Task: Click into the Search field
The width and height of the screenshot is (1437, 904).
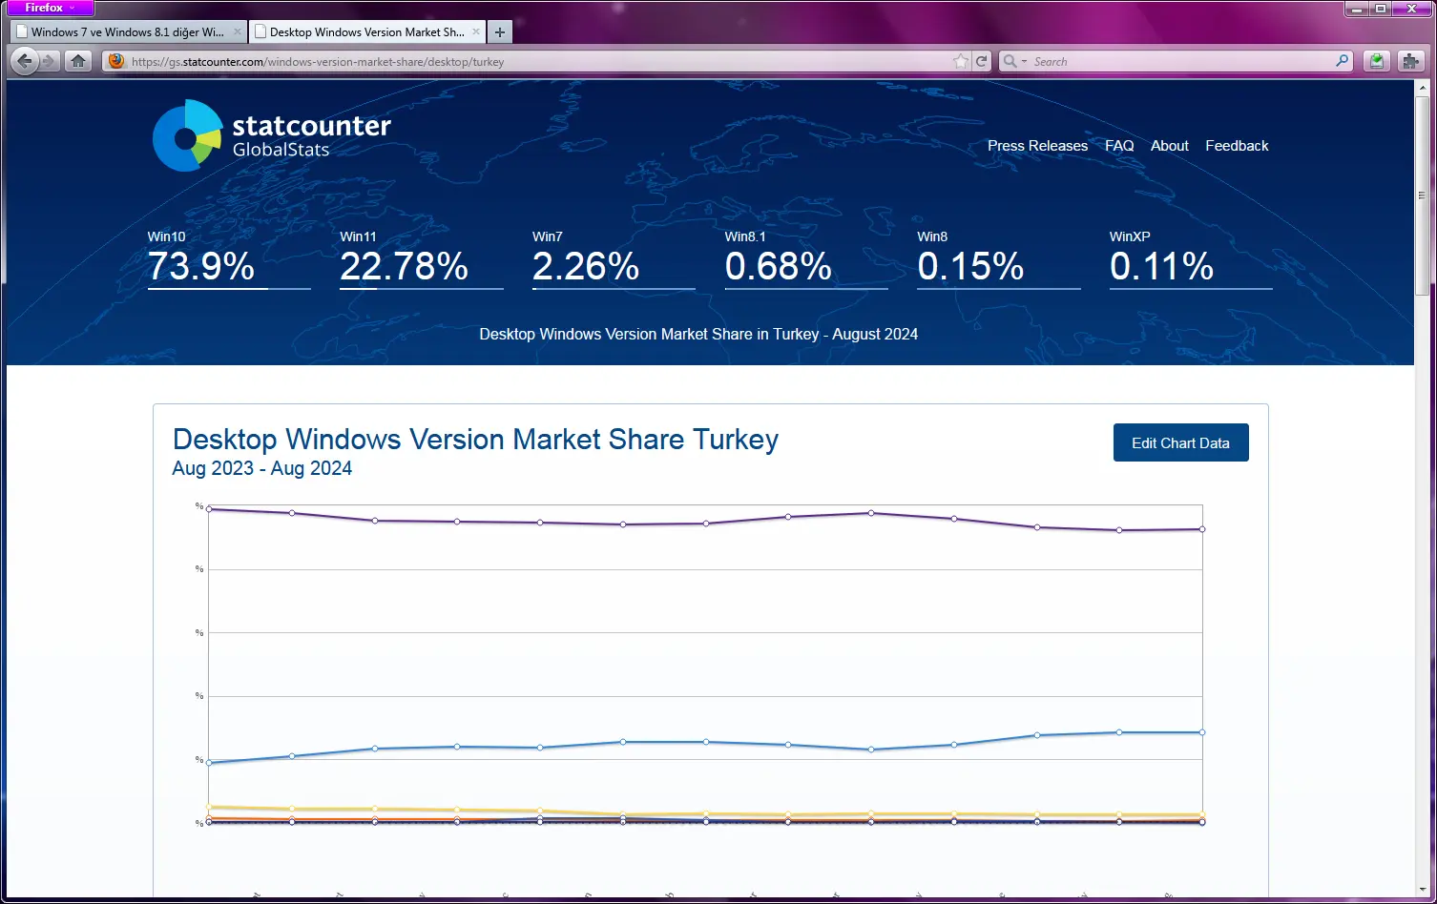Action: [x=1181, y=61]
